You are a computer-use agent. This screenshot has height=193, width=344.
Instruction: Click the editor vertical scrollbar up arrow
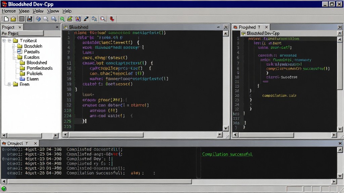226,34
